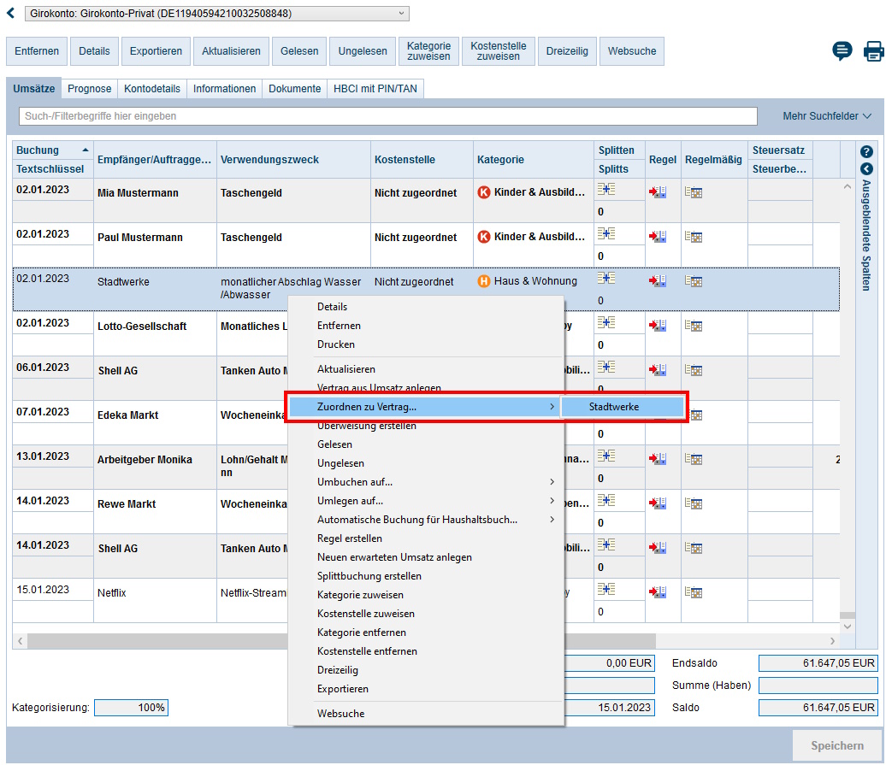The image size is (886, 765).
Task: Click the rule icon in the Lotto-Gesellschaft row
Action: tap(658, 326)
